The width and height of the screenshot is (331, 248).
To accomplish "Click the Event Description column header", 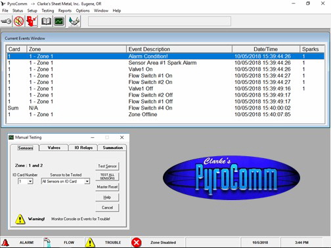I will 179,49.
